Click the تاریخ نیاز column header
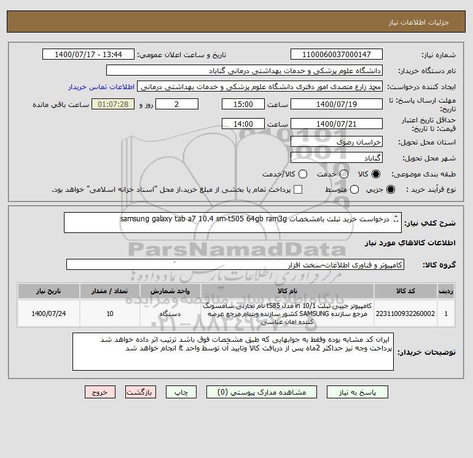 click(49, 291)
